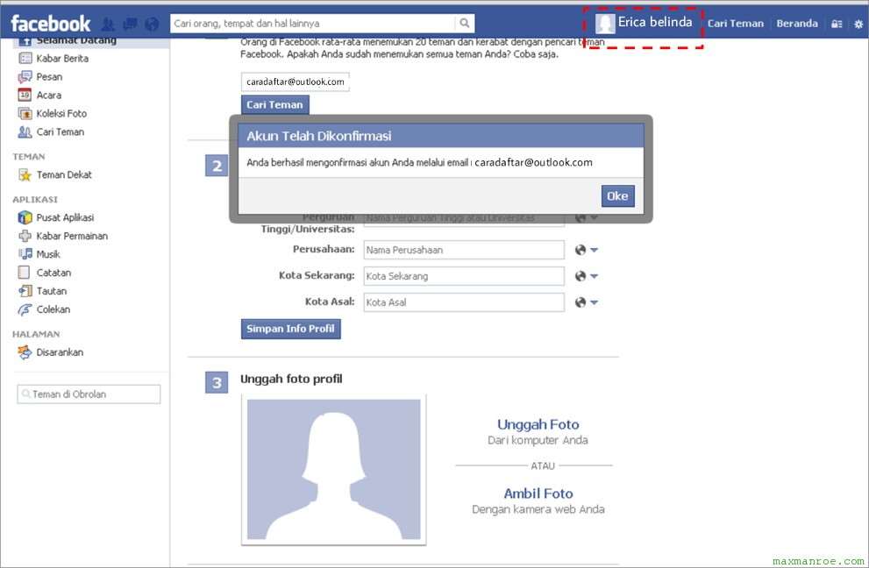Open Kabar Berita in the sidebar
This screenshot has width=869, height=568.
point(61,59)
